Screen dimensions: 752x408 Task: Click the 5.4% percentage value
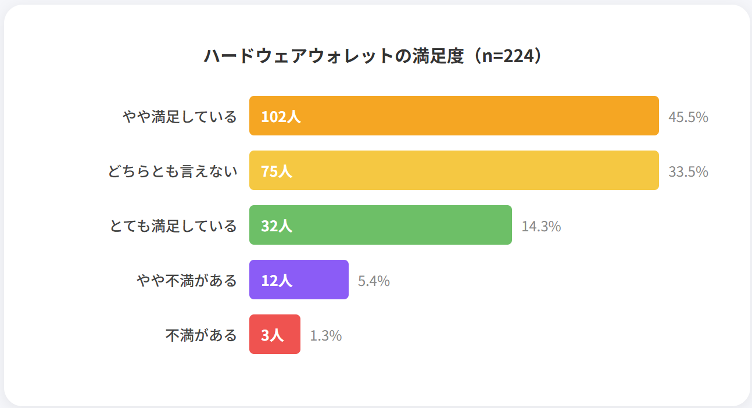point(374,281)
